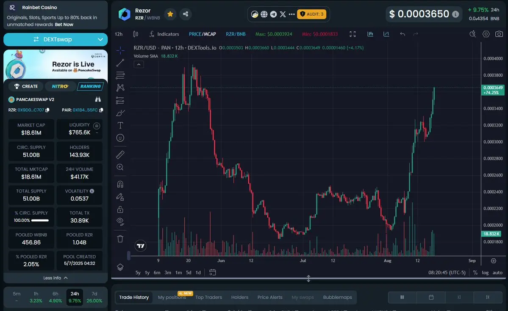The image size is (508, 311).
Task: Open go-to-date calendar icon
Action: pyautogui.click(x=213, y=272)
